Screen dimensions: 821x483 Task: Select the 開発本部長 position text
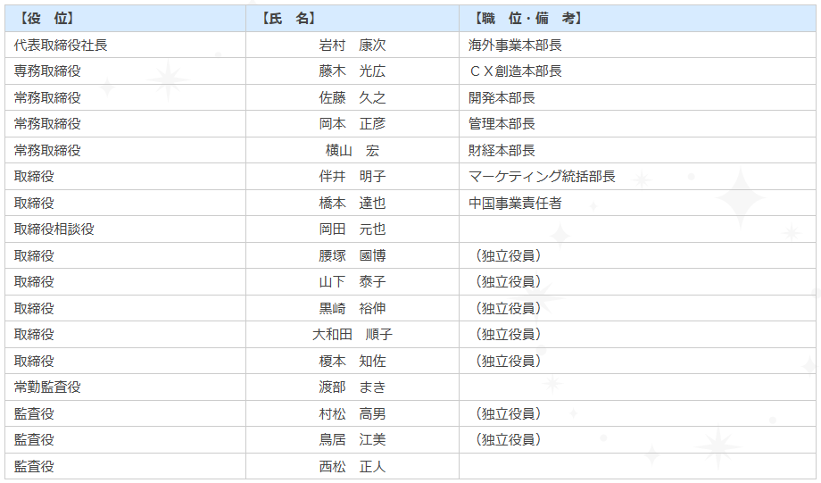pyautogui.click(x=502, y=97)
